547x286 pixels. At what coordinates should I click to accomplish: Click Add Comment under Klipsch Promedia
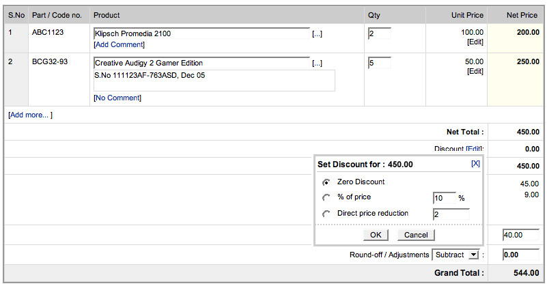coord(119,44)
